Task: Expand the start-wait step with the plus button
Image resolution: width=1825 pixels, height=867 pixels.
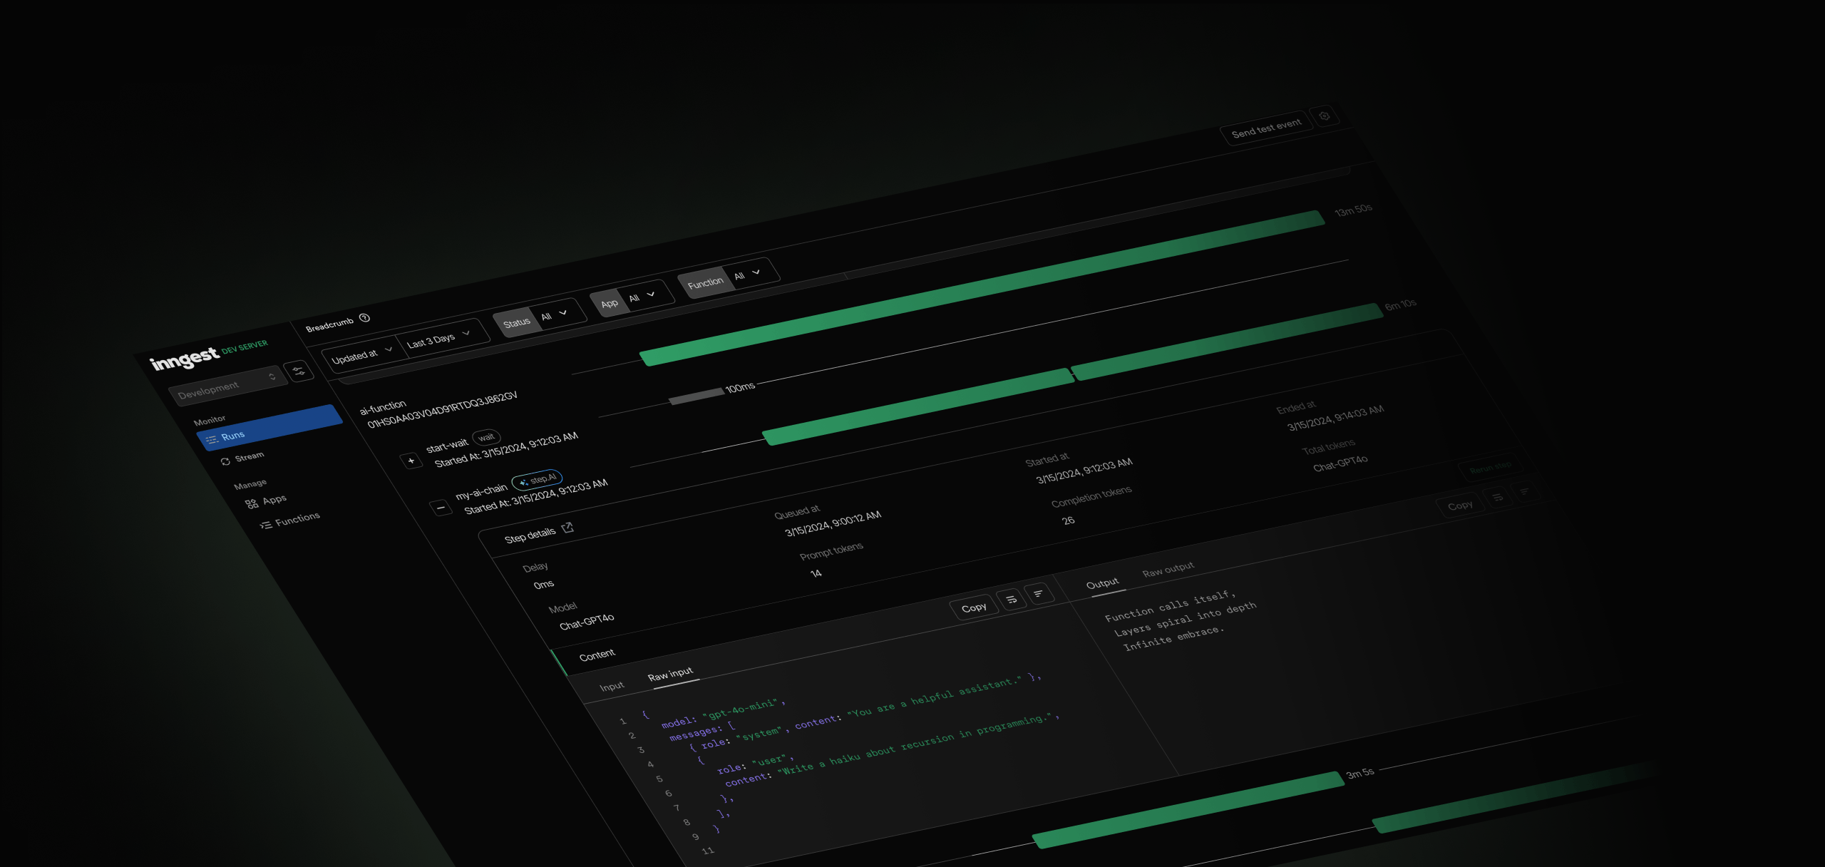Action: (x=411, y=461)
